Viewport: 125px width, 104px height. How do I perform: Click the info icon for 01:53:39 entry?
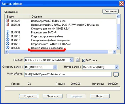click(x=7, y=48)
